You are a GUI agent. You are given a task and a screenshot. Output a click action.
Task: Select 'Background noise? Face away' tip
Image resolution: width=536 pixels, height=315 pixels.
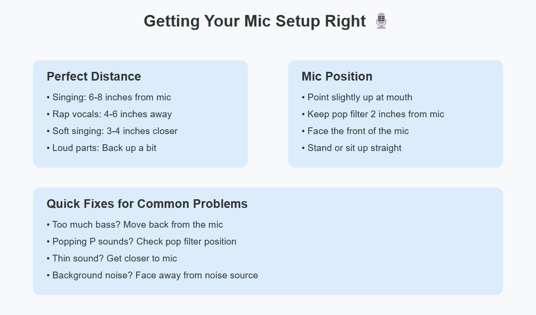pyautogui.click(x=152, y=275)
